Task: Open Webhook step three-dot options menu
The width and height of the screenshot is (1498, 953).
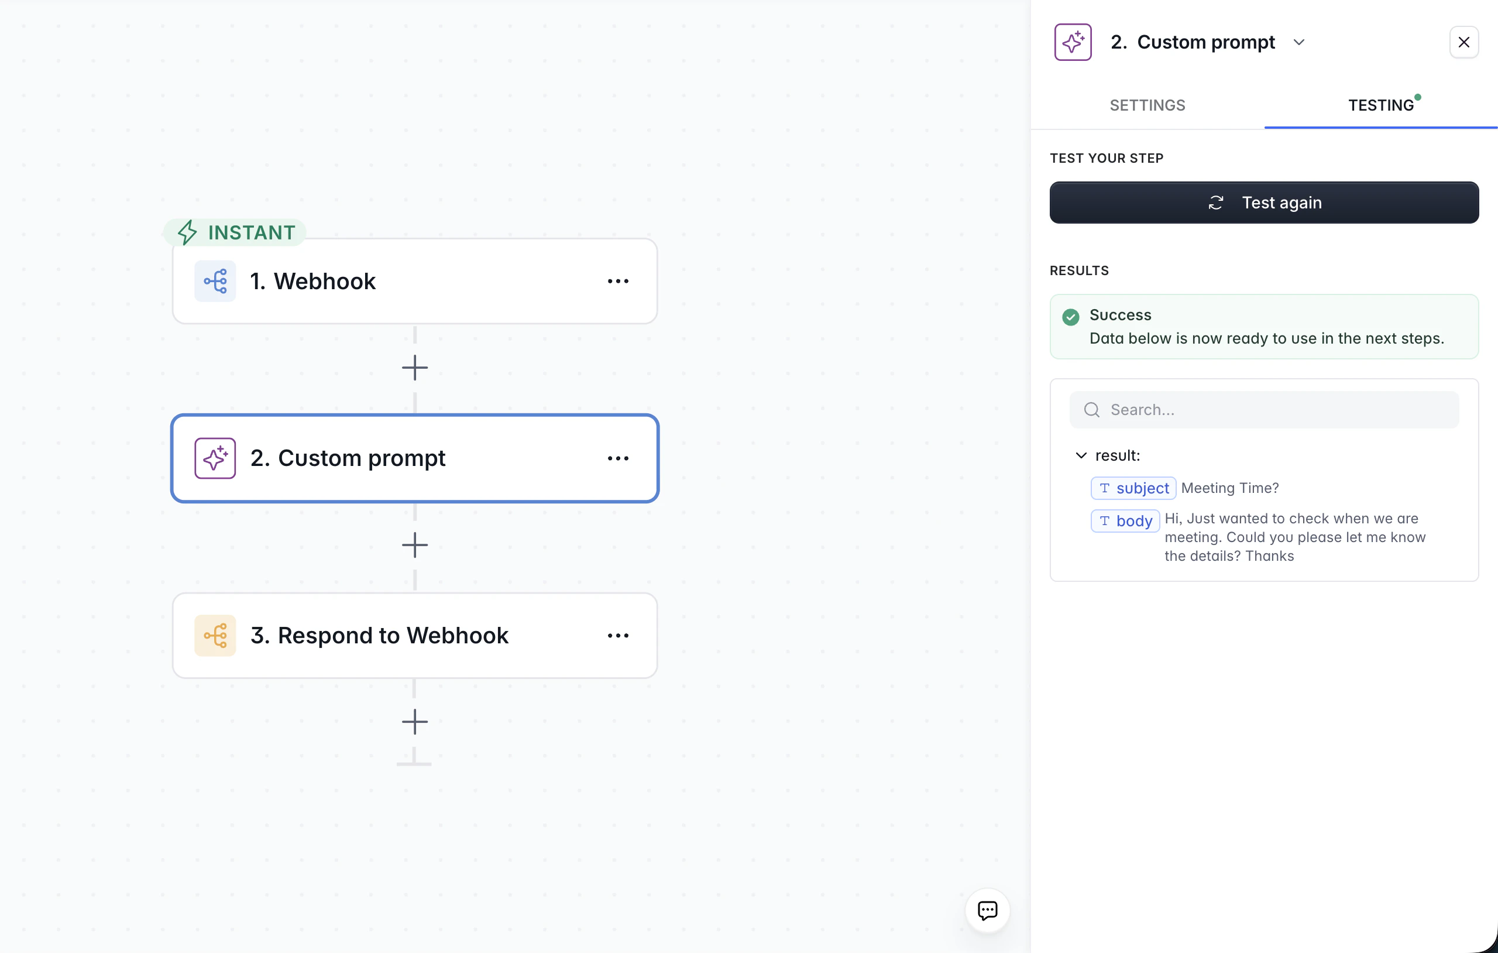Action: coord(618,282)
